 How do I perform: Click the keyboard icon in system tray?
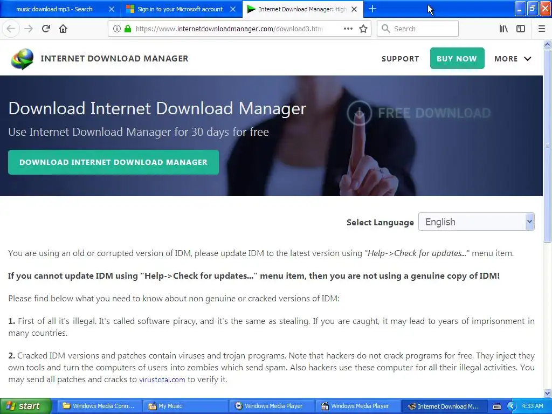point(496,406)
